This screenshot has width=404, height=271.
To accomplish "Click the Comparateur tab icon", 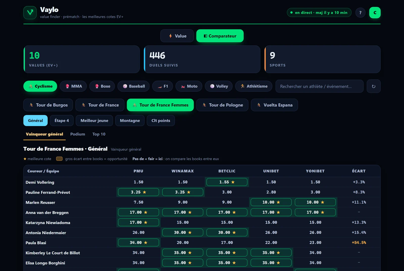I will [206, 36].
